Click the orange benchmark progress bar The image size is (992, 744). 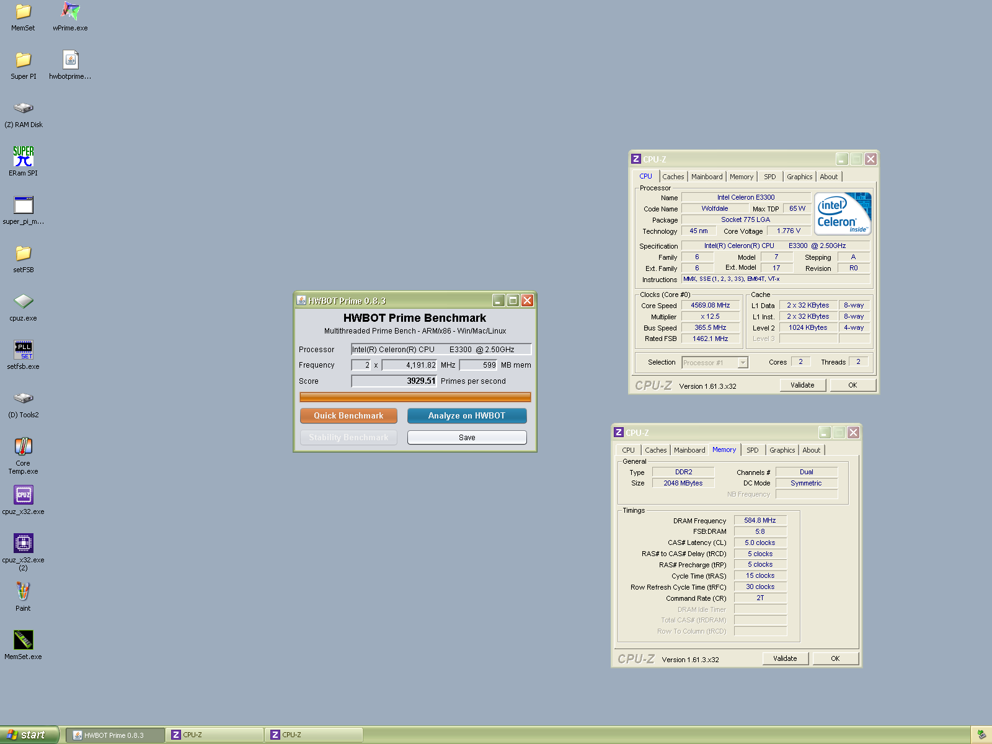[x=415, y=397]
